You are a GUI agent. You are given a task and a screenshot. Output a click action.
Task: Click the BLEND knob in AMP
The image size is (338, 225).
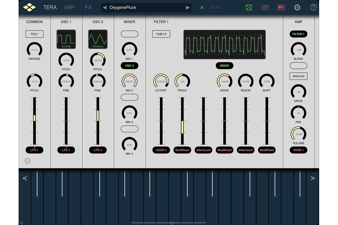(298, 50)
